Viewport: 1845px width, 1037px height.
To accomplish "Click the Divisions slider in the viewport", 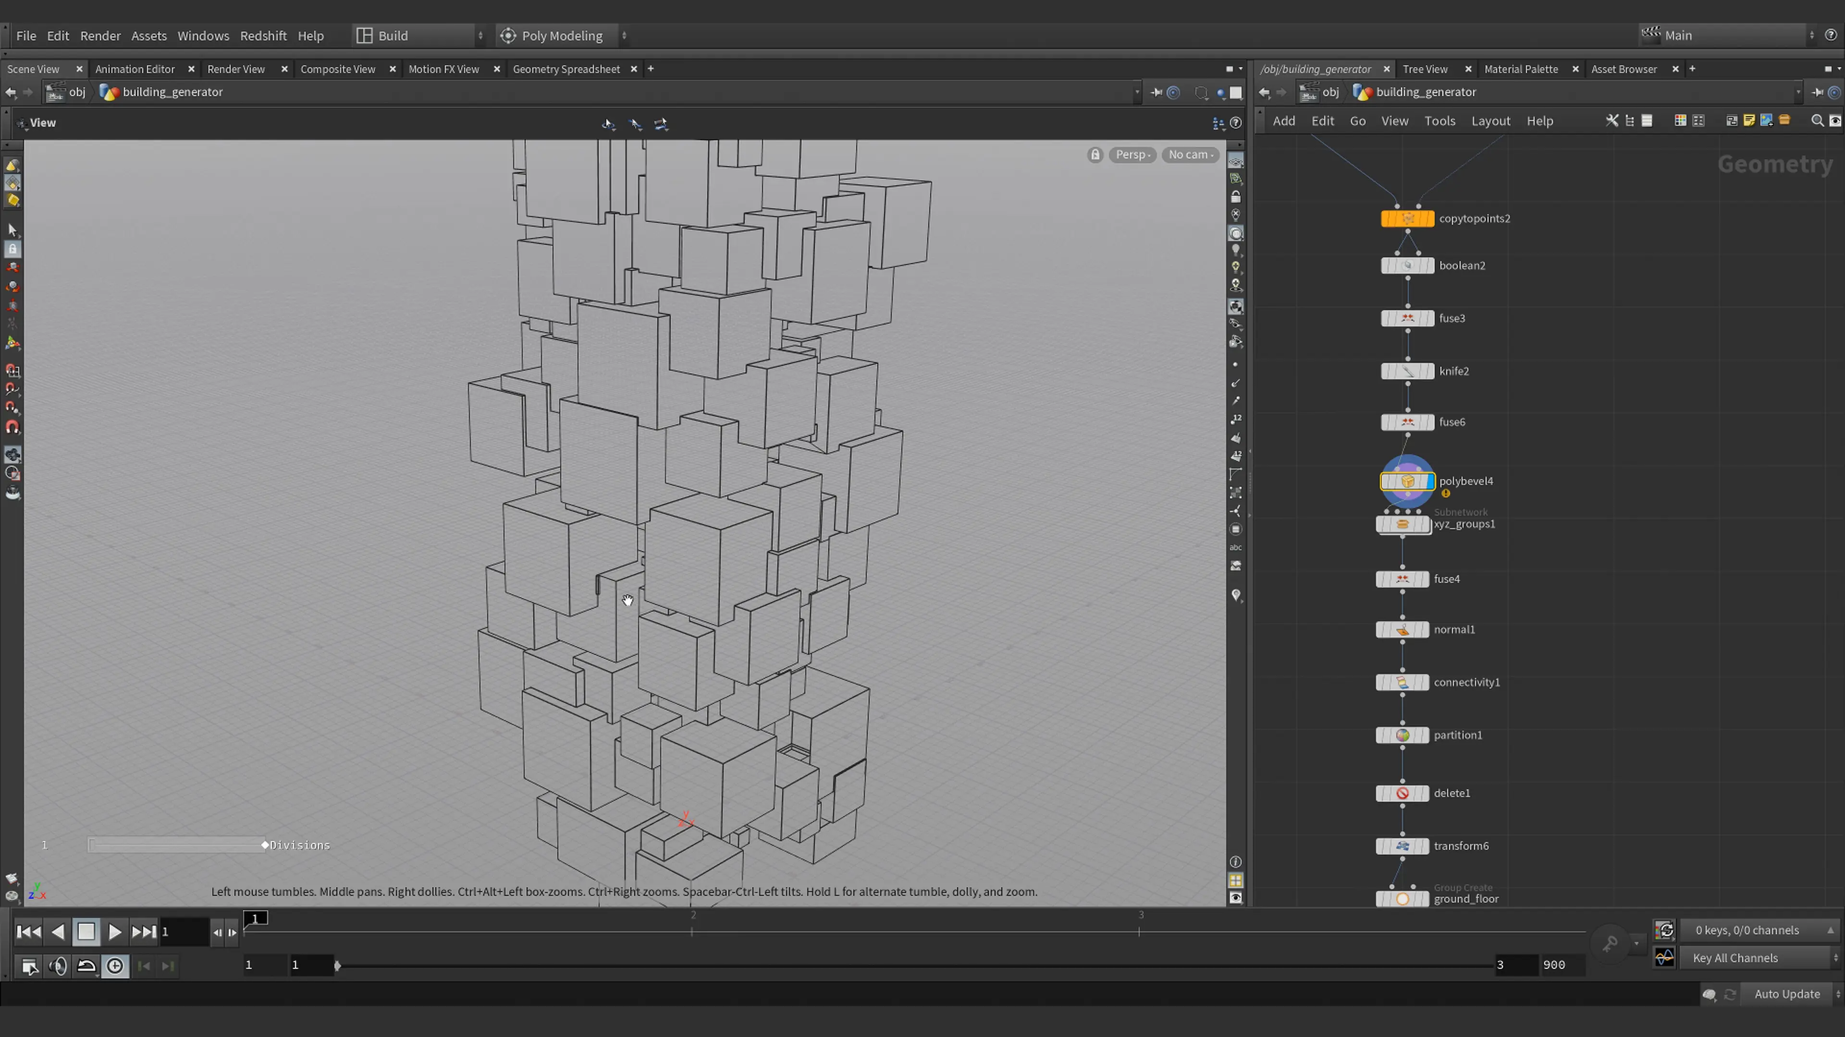I will pyautogui.click(x=177, y=845).
